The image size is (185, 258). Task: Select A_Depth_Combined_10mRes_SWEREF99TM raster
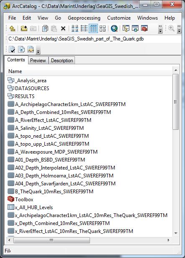(59, 112)
